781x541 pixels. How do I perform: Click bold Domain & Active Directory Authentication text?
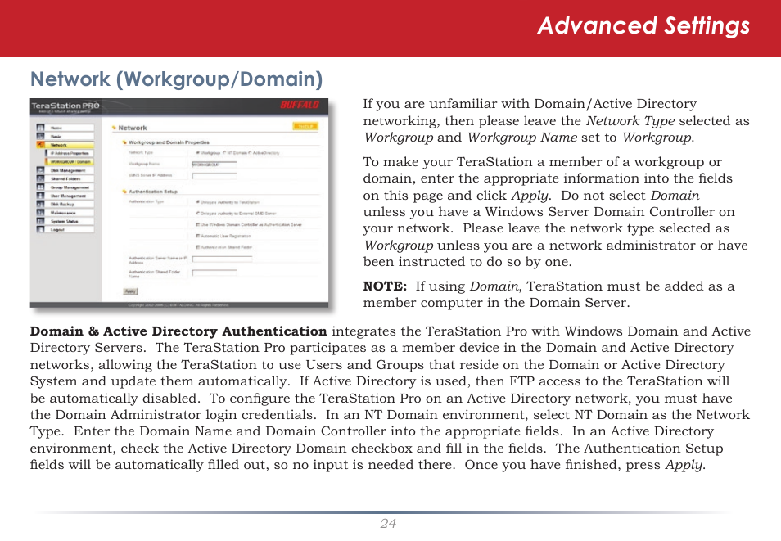(x=178, y=331)
